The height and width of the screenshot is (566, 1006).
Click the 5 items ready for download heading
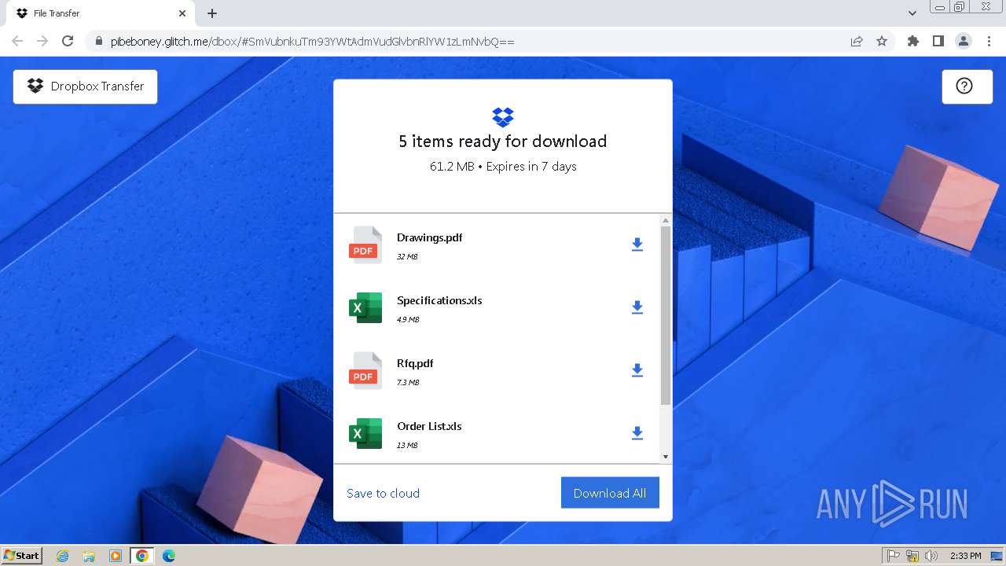pos(503,141)
